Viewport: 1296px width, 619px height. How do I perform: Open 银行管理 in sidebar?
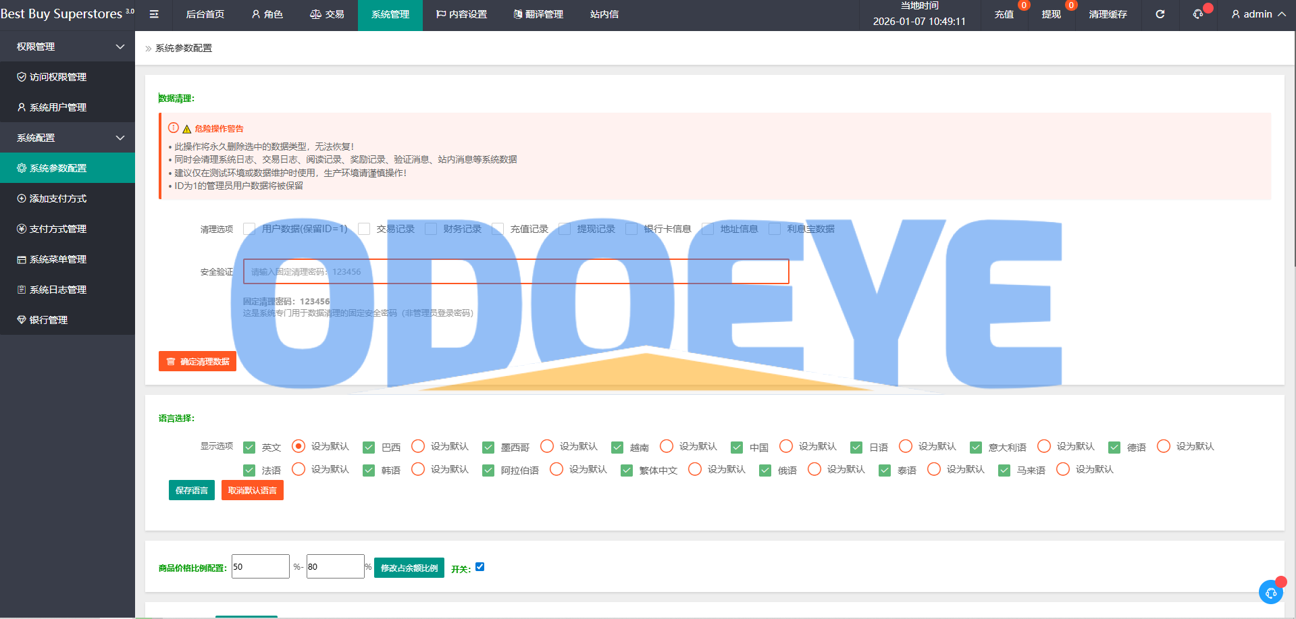click(x=49, y=320)
